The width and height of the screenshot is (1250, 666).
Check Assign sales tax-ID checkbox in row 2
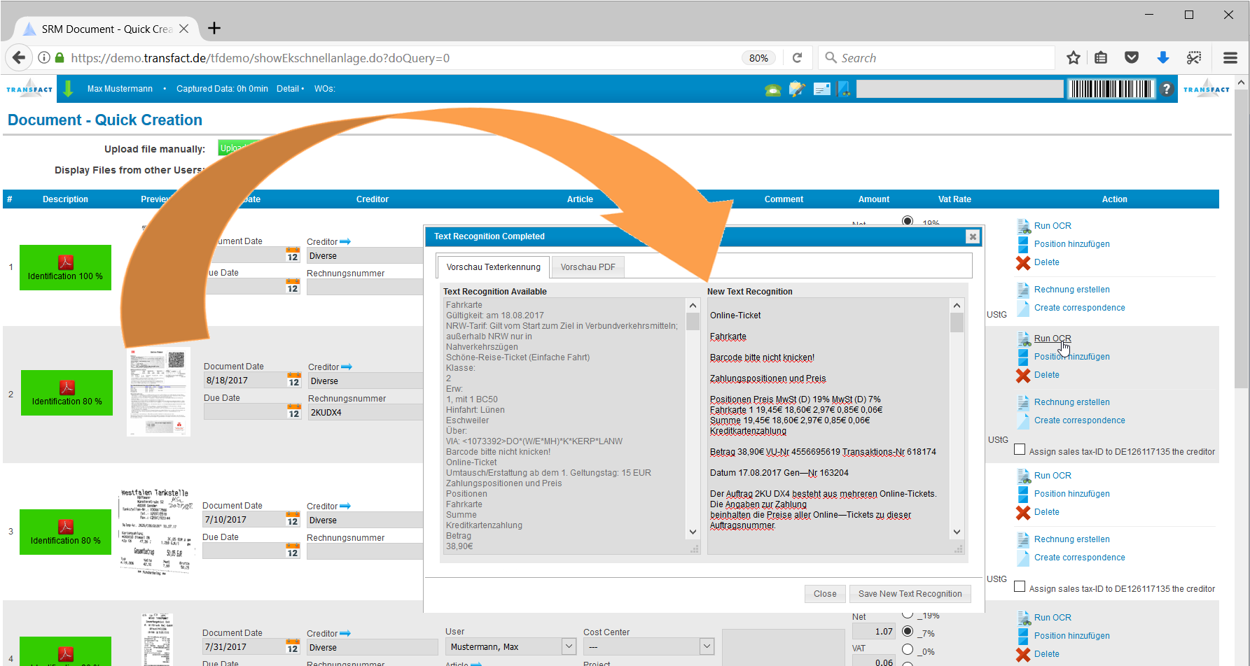click(x=1020, y=450)
